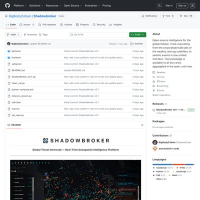The height and width of the screenshot is (200, 200).
Task: Switch to the Code tab
Action: (11, 24)
